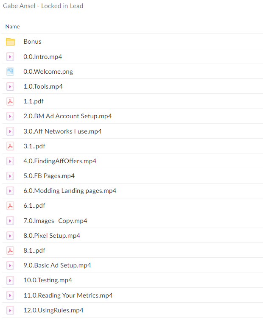Click video icon beside 8.0.Pixel Setup.mp4
This screenshot has height=323, width=263.
point(10,236)
